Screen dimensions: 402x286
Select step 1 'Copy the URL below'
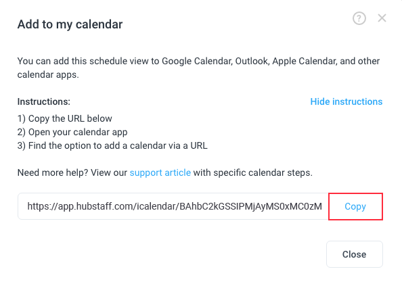(x=64, y=118)
